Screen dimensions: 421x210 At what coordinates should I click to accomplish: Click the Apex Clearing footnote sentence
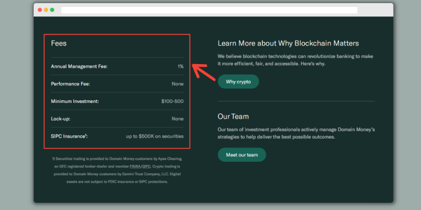click(x=117, y=162)
